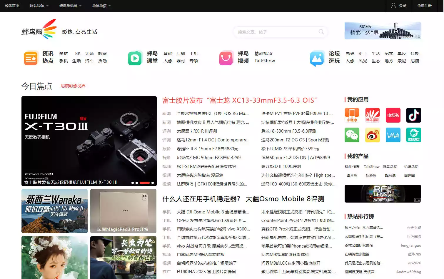The height and width of the screenshot is (279, 444).
Task: Open the 8k创作者 product link
Action: pos(352,166)
